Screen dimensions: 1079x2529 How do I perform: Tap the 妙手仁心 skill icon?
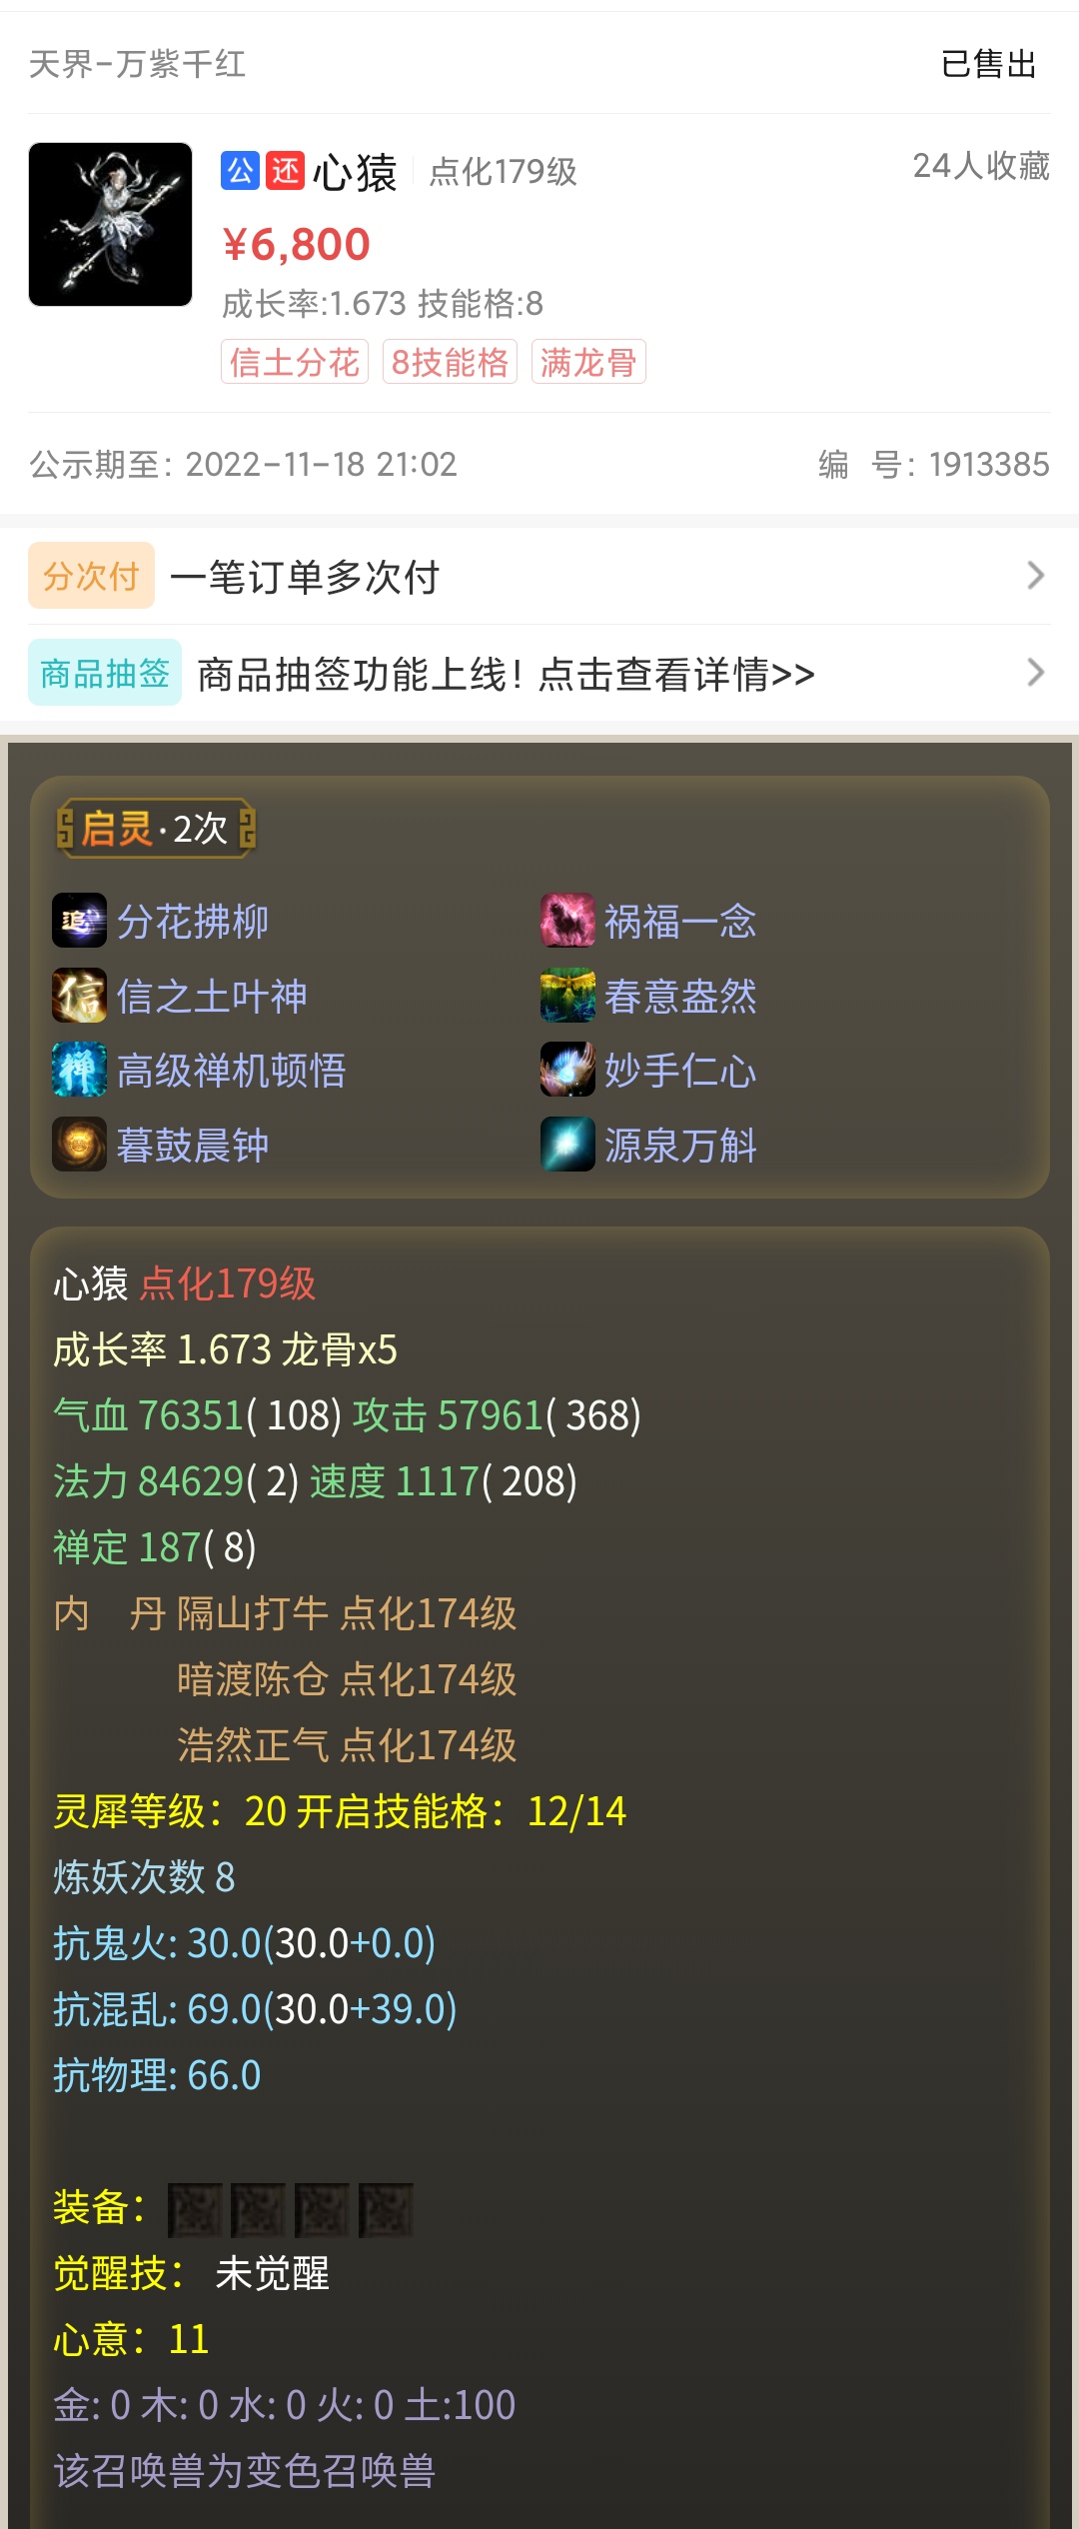(567, 1069)
